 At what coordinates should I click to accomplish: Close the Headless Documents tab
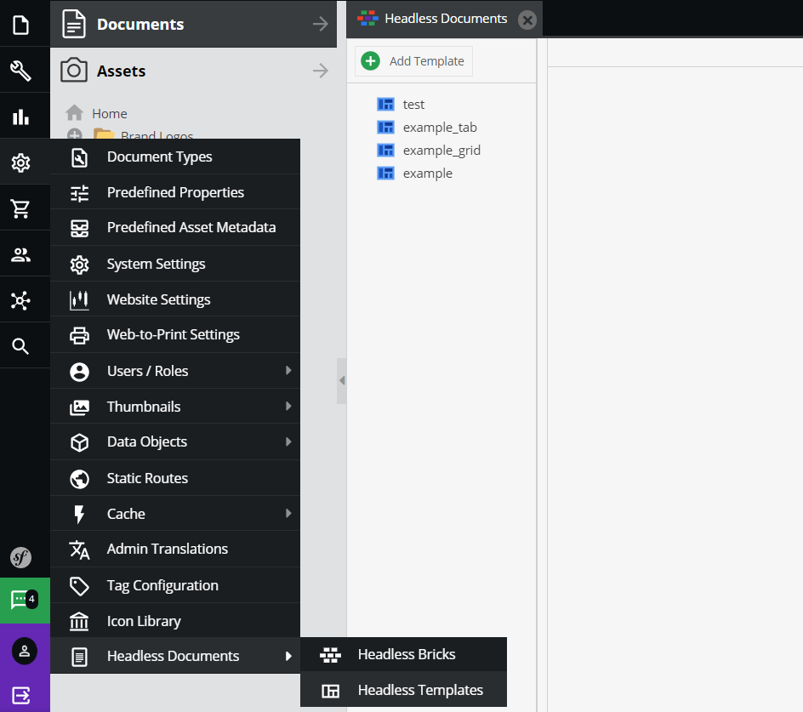527,20
